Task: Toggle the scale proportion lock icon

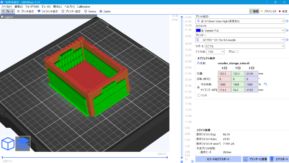Action: pos(198,87)
